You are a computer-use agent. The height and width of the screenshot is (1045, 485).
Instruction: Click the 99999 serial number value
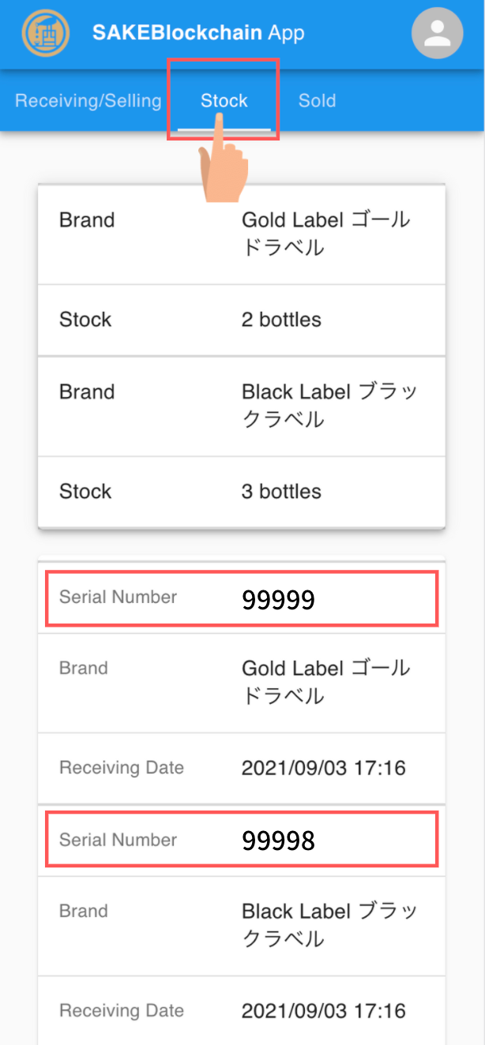coord(278,601)
